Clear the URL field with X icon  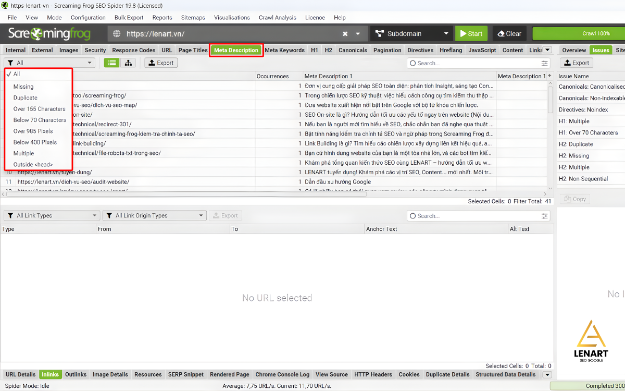point(345,34)
